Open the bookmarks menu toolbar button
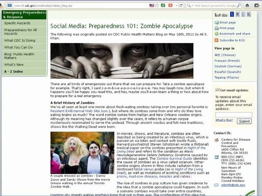This screenshot has width=262, height=196. click(x=257, y=5)
